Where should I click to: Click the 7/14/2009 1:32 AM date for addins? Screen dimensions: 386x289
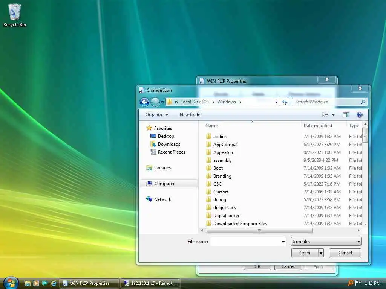[x=322, y=136]
